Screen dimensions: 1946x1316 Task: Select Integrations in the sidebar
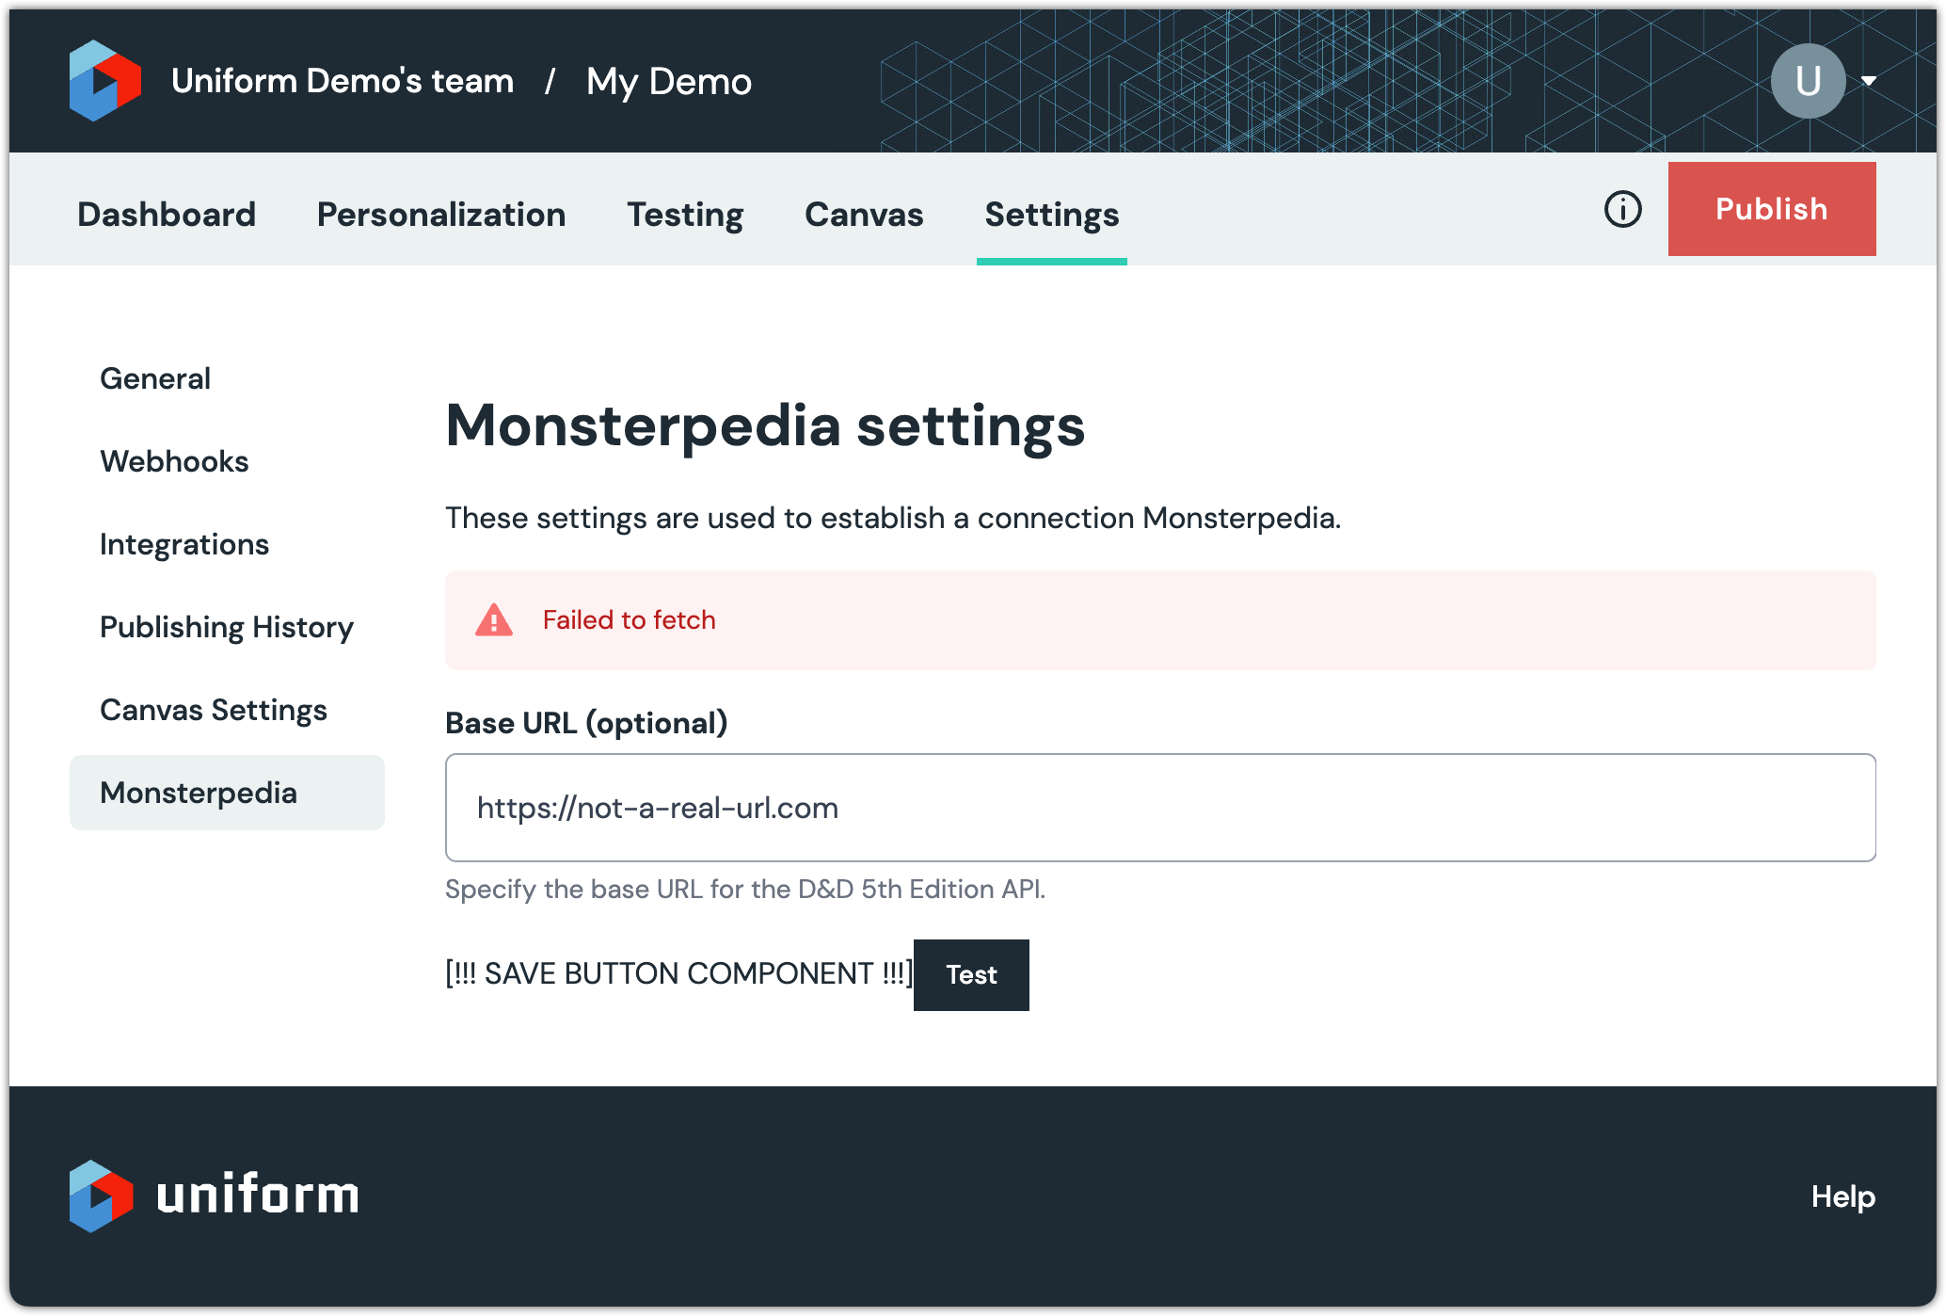tap(184, 544)
